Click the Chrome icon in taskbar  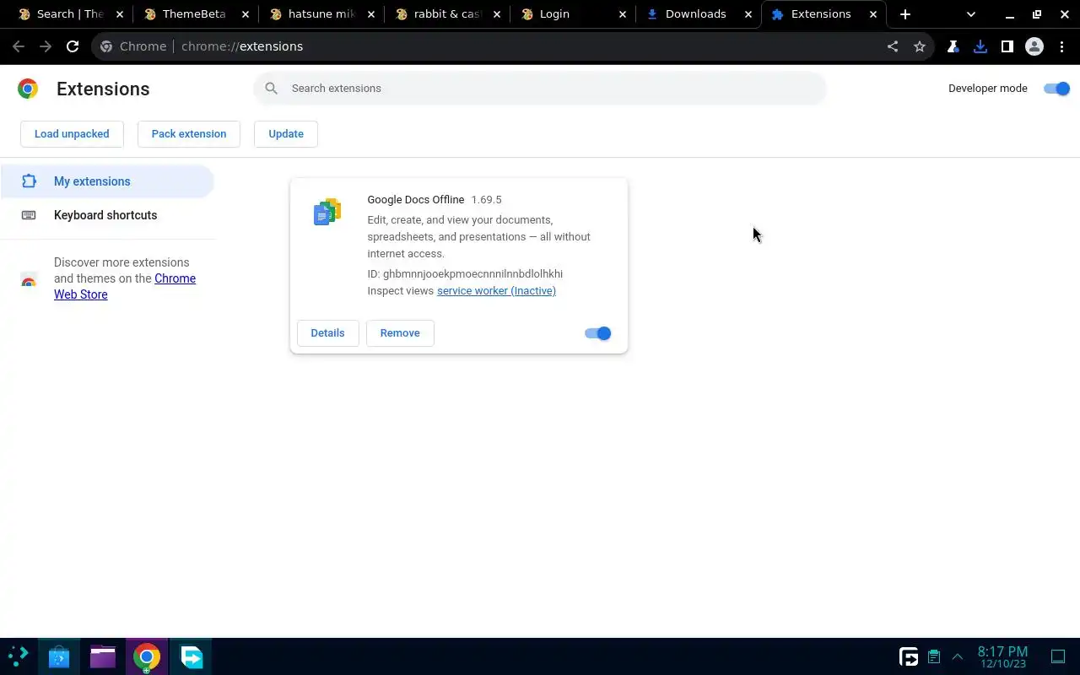(147, 656)
